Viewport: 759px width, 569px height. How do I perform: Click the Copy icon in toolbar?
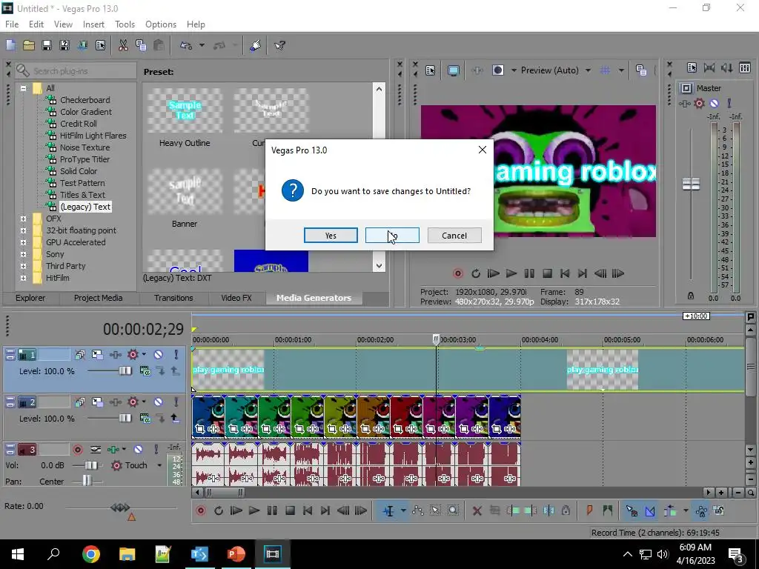point(141,45)
